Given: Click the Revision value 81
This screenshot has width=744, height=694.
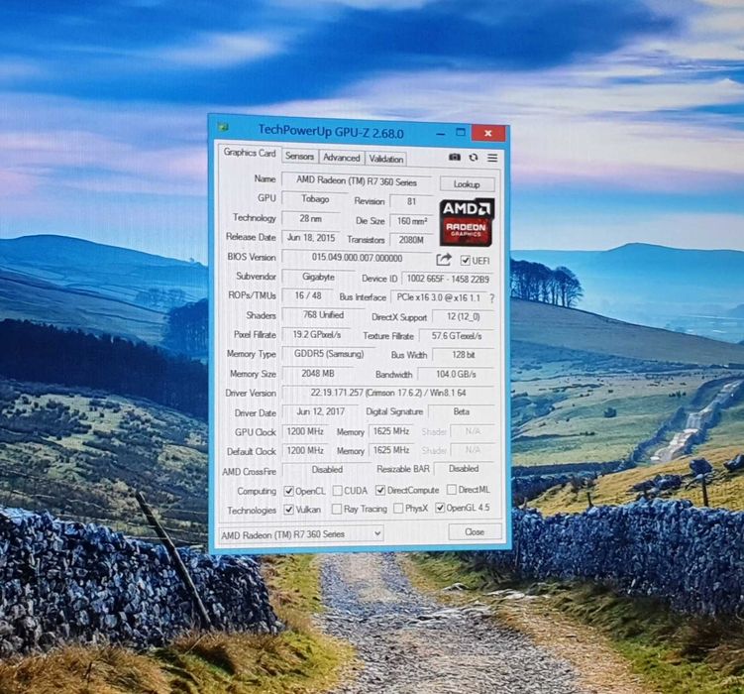Looking at the screenshot, I should coord(411,201).
